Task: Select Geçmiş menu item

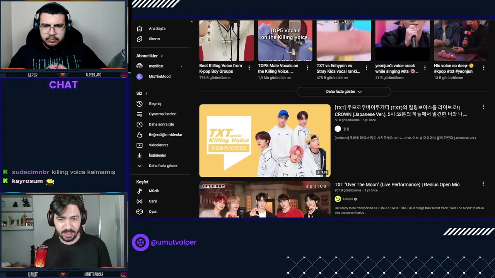Action: 162,104
